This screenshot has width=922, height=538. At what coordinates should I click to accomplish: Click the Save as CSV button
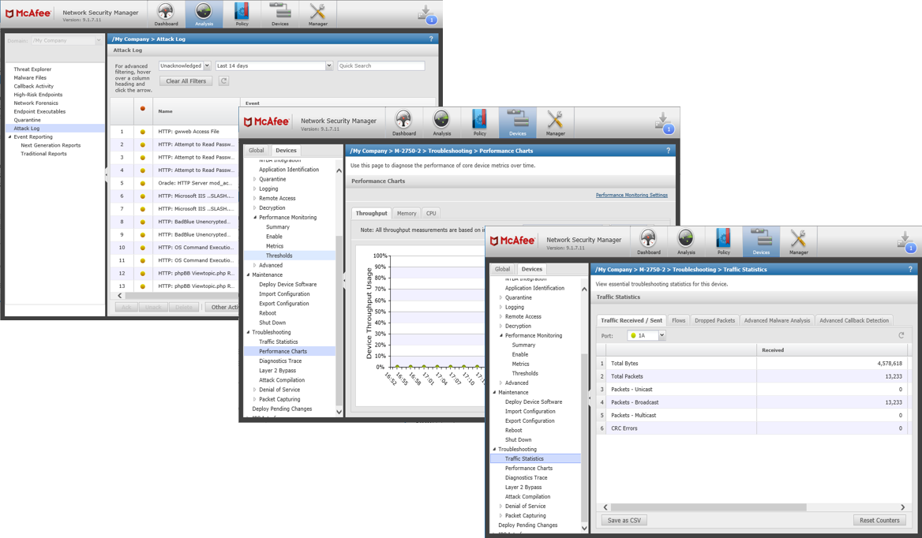pyautogui.click(x=624, y=521)
